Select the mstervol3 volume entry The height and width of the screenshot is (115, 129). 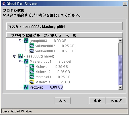(53, 77)
